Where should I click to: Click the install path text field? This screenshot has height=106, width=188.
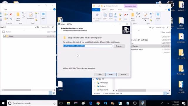coord(88,46)
